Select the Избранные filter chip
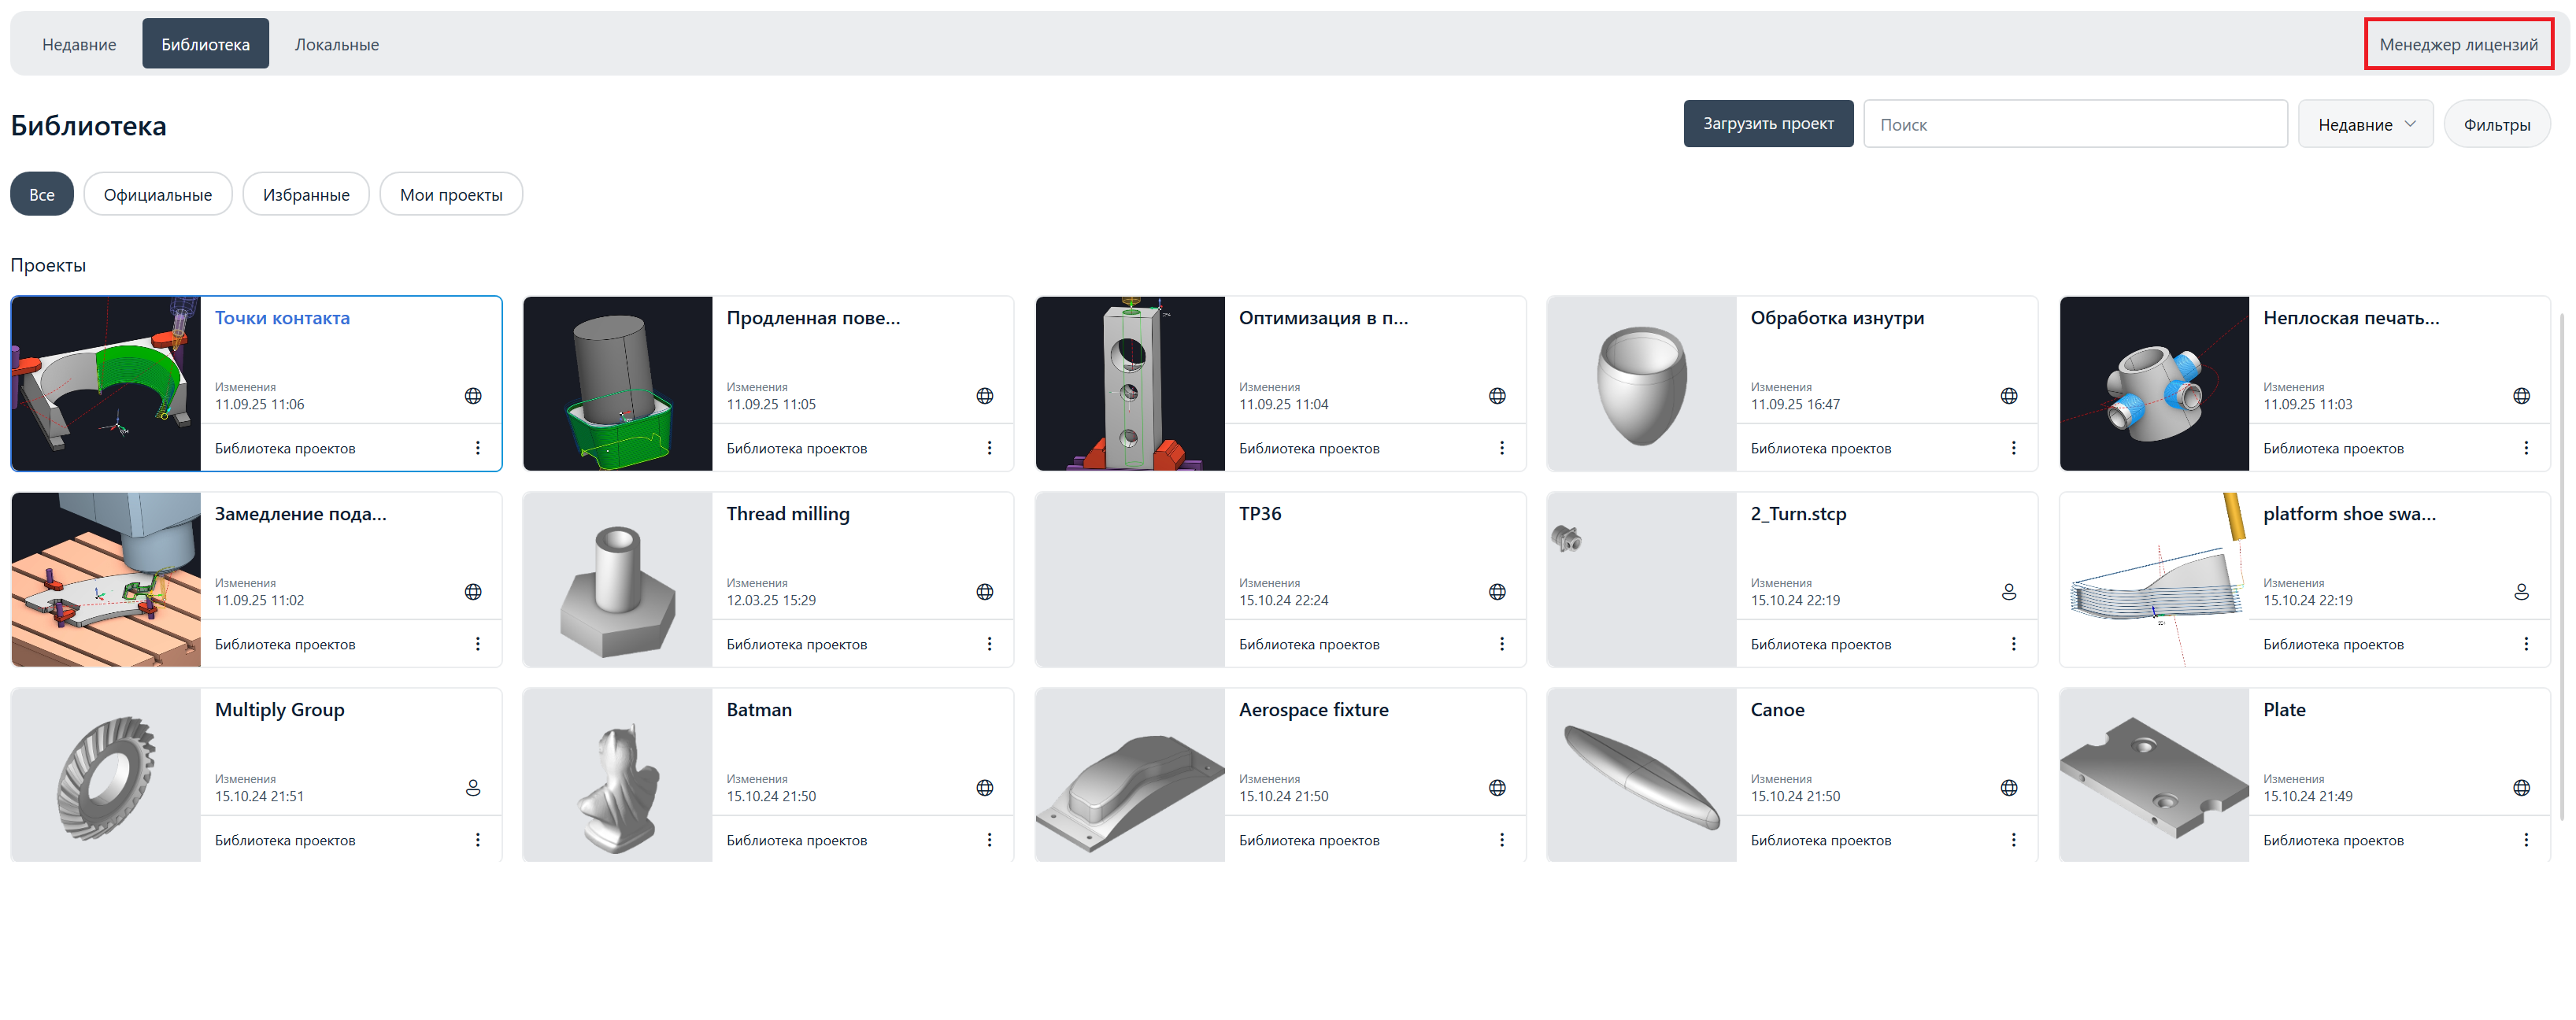The image size is (2576, 1020). tap(306, 194)
